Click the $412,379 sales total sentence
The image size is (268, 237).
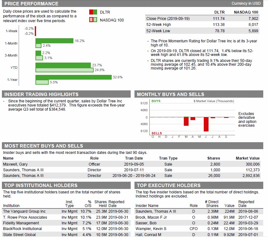(x=66, y=105)
